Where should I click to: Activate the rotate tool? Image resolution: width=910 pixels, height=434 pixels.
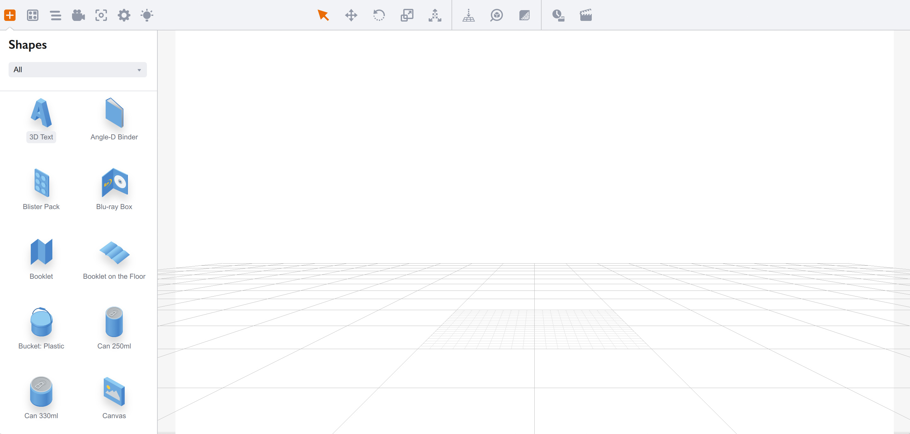[x=379, y=15]
